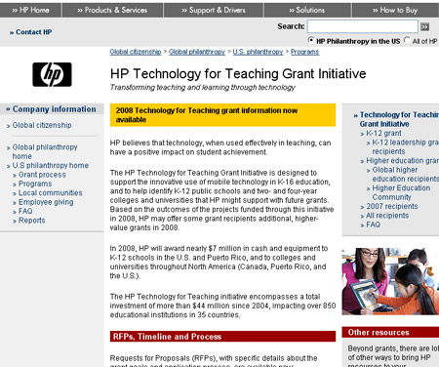Open Support & Drivers menu
This screenshot has height=367, width=439.
click(214, 10)
